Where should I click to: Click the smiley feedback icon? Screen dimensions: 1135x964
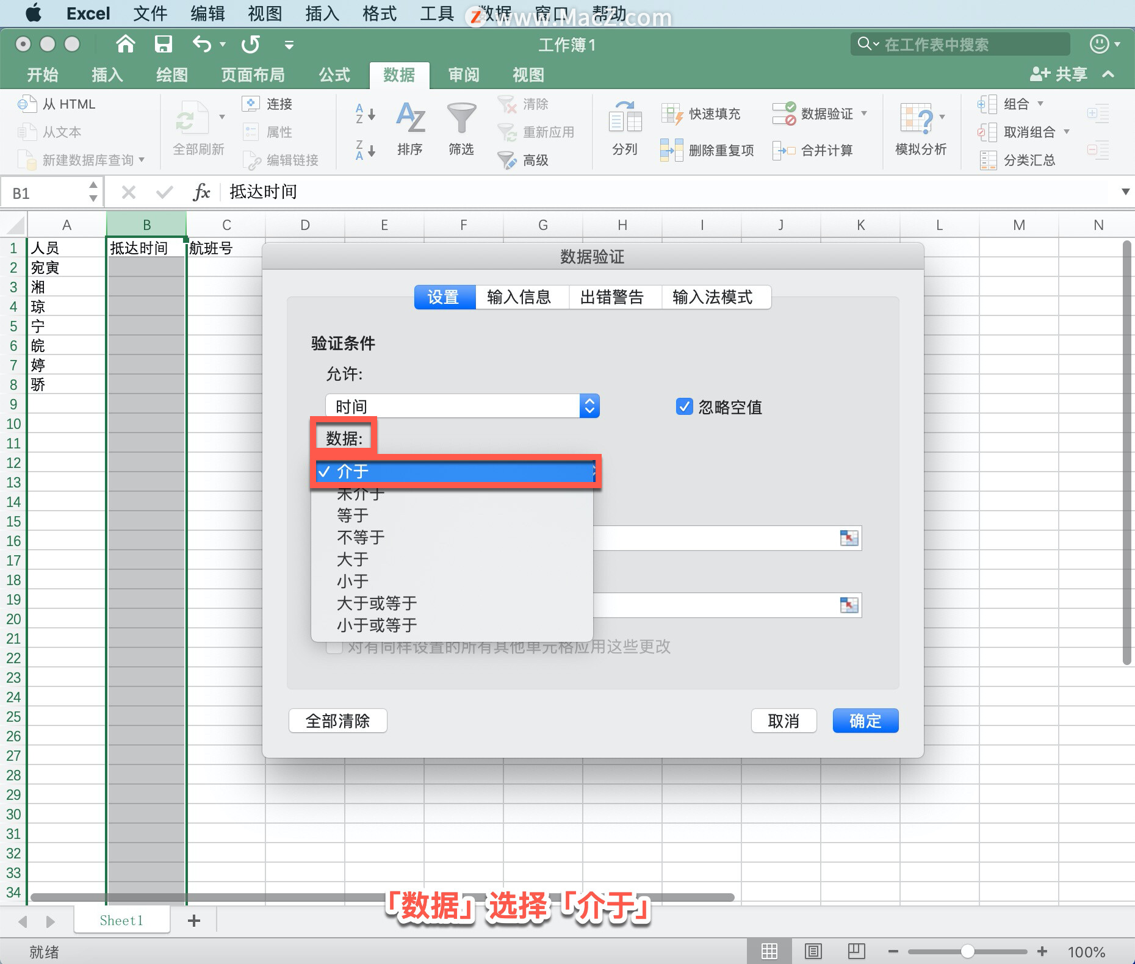point(1099,44)
